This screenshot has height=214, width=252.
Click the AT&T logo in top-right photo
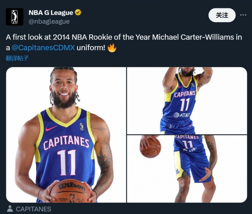coord(182,115)
